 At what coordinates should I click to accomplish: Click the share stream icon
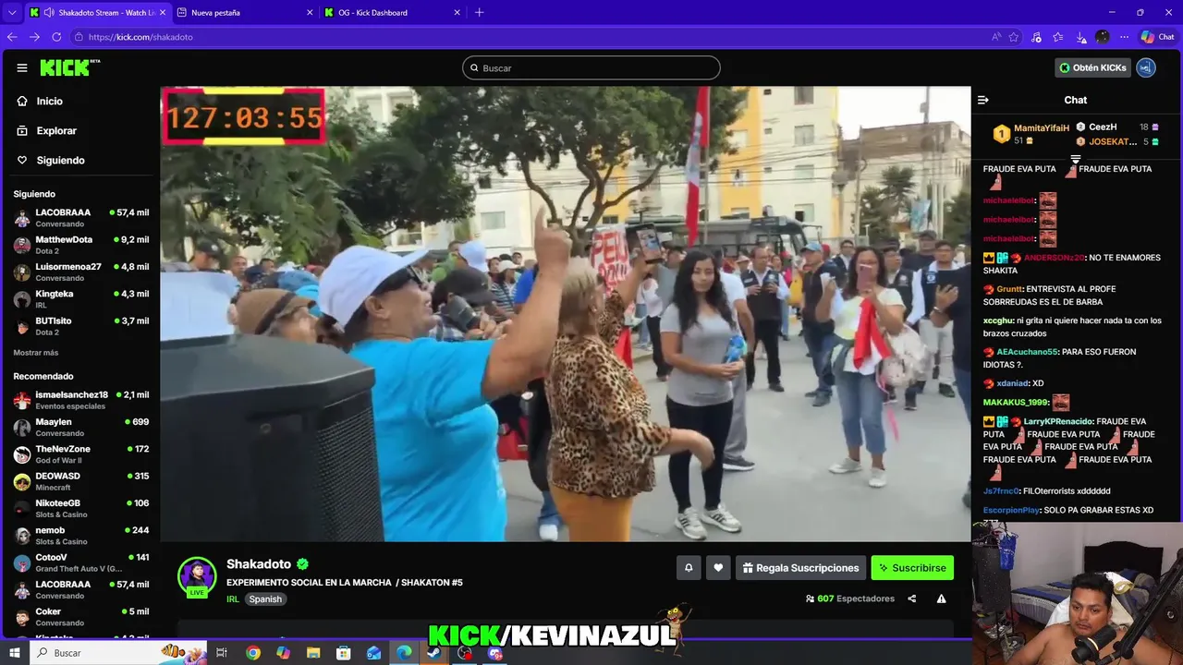912,598
